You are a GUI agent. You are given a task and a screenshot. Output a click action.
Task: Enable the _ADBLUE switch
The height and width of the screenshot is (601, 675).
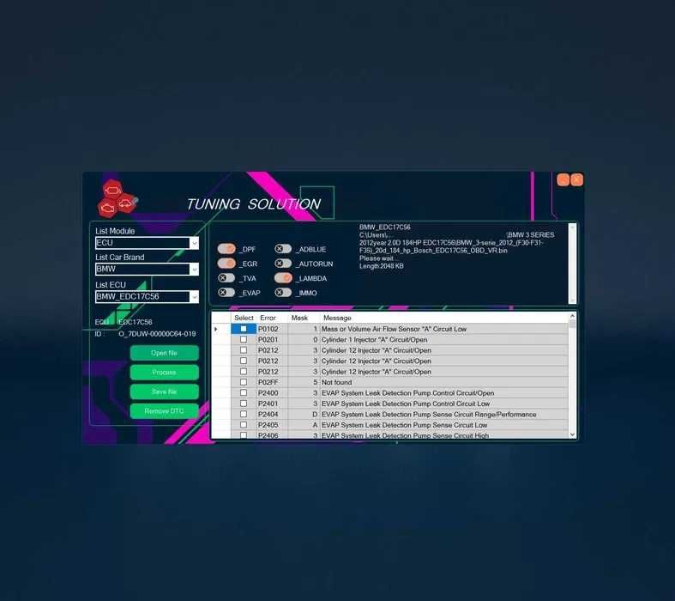coord(283,249)
